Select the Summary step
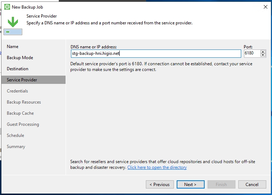272x195 pixels. coord(16,147)
